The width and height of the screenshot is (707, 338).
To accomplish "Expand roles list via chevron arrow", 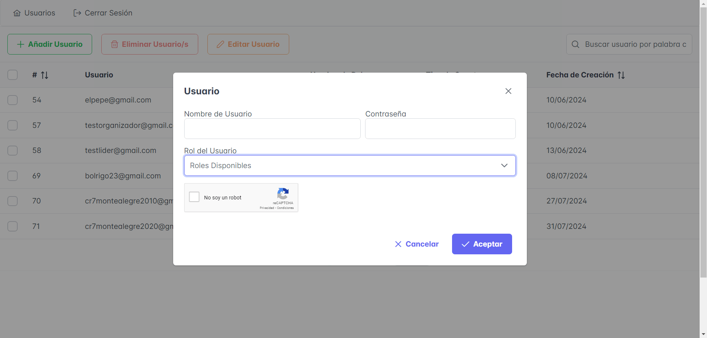I will [504, 165].
